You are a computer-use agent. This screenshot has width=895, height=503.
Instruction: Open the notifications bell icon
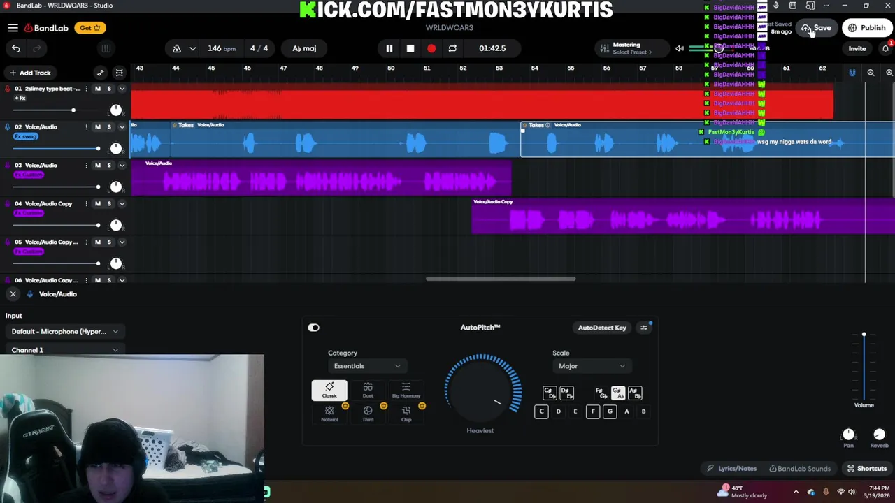click(x=885, y=48)
